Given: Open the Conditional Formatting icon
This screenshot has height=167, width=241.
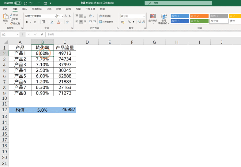Looking at the screenshot, I should pyautogui.click(x=153, y=16).
